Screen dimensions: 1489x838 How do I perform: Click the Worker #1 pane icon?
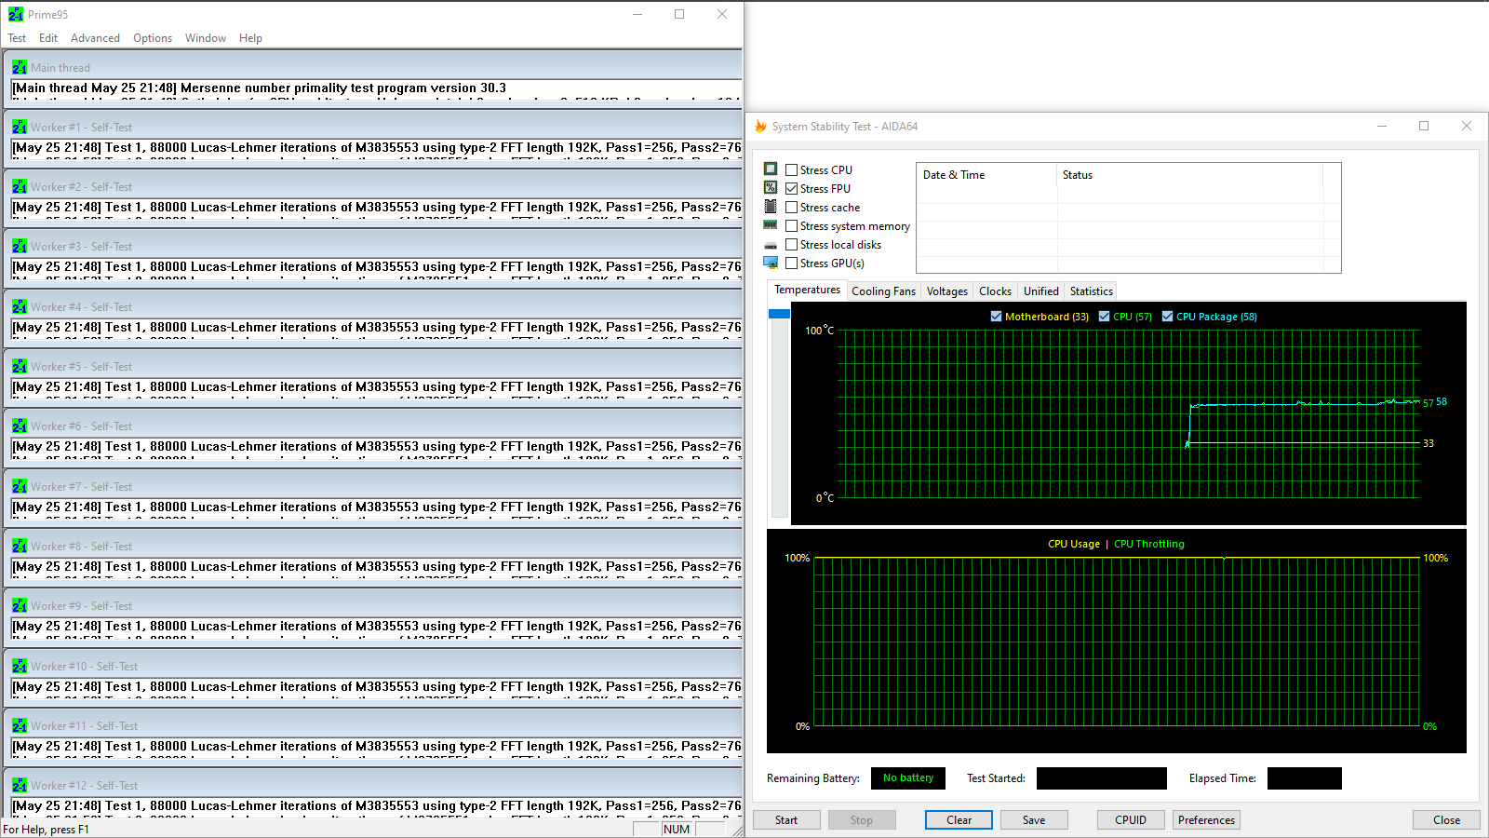pos(20,127)
